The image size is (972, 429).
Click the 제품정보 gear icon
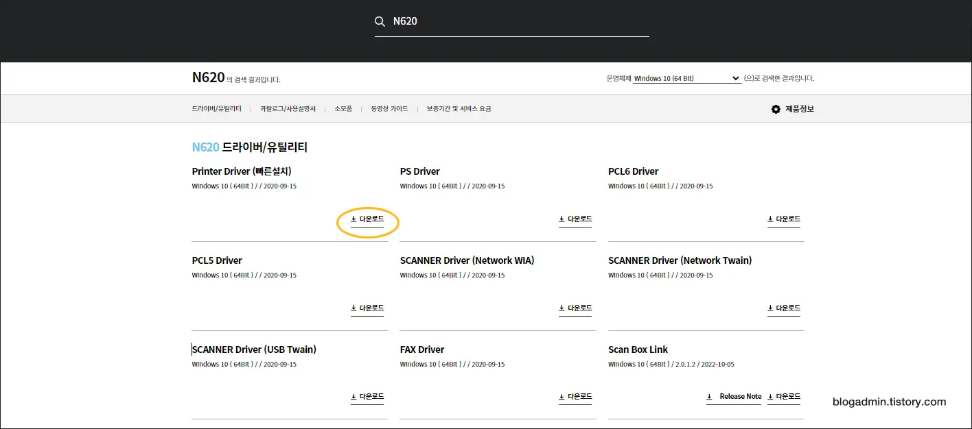point(776,109)
